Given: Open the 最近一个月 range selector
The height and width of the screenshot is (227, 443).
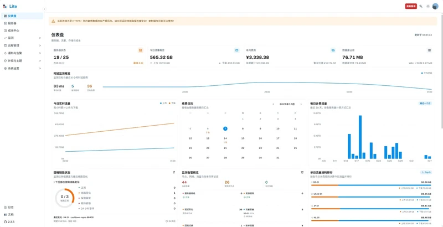Looking at the screenshot, I should coord(425,104).
